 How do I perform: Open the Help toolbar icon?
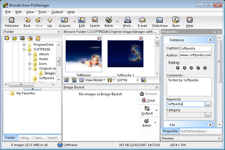(x=189, y=20)
